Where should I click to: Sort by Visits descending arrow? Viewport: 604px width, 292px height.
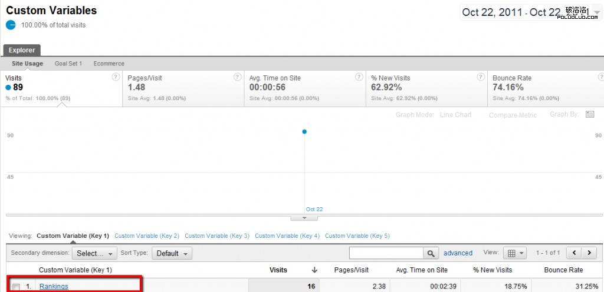point(314,270)
